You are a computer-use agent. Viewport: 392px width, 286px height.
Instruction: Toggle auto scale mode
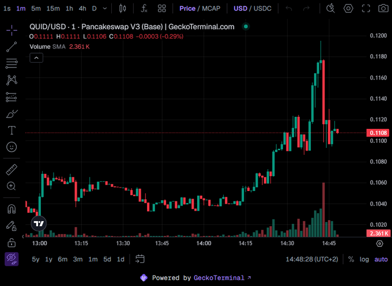pos(381,260)
